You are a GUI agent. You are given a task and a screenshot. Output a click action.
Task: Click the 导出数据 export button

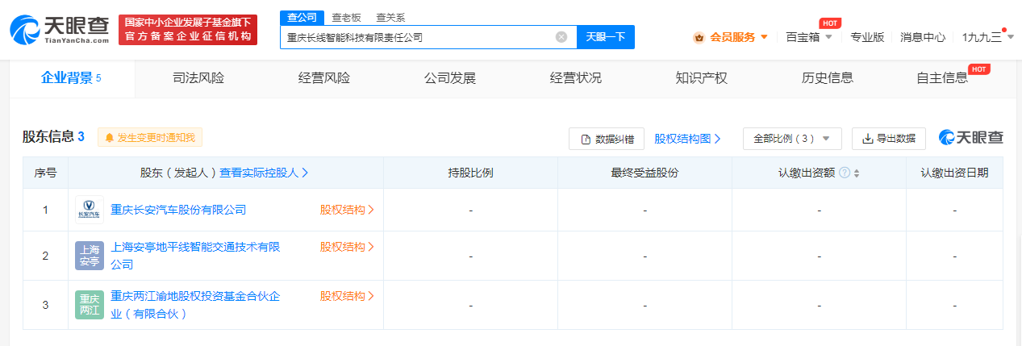(x=889, y=139)
